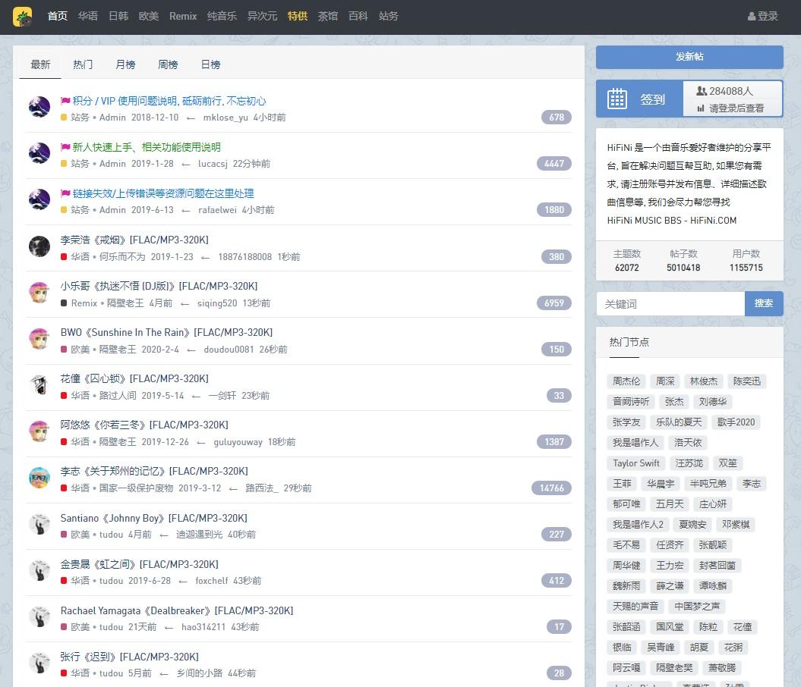The image size is (801, 687).
Task: Click avatar beside 李志《关于郑州的记忆》 post
Action: tap(39, 478)
